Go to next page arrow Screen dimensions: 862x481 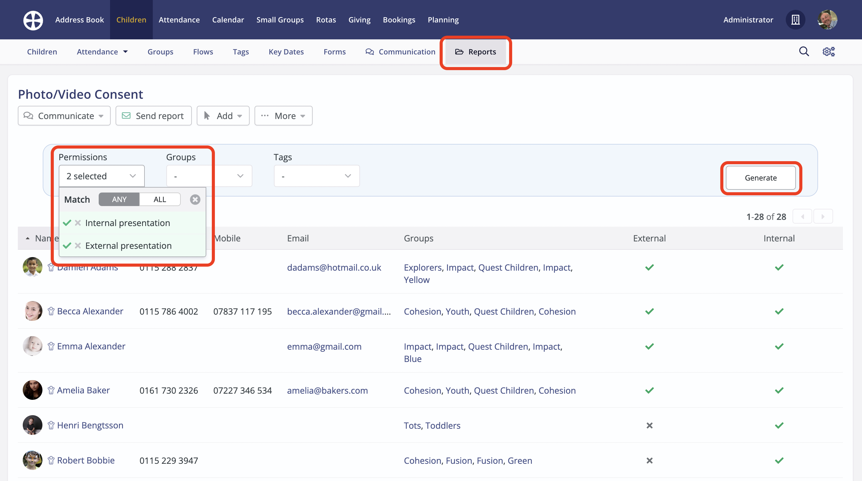(823, 217)
